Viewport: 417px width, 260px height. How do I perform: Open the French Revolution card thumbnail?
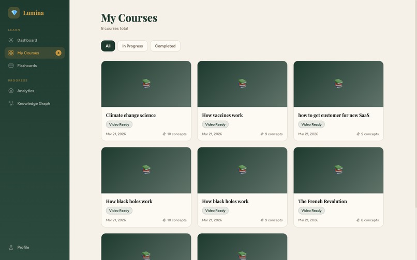coord(338,170)
